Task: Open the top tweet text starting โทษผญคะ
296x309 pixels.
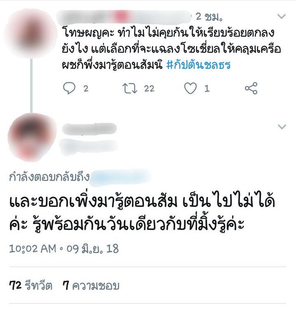Action: (x=171, y=49)
